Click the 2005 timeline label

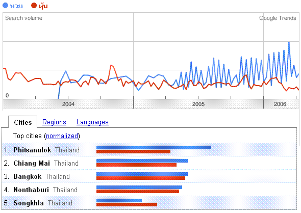coord(198,104)
